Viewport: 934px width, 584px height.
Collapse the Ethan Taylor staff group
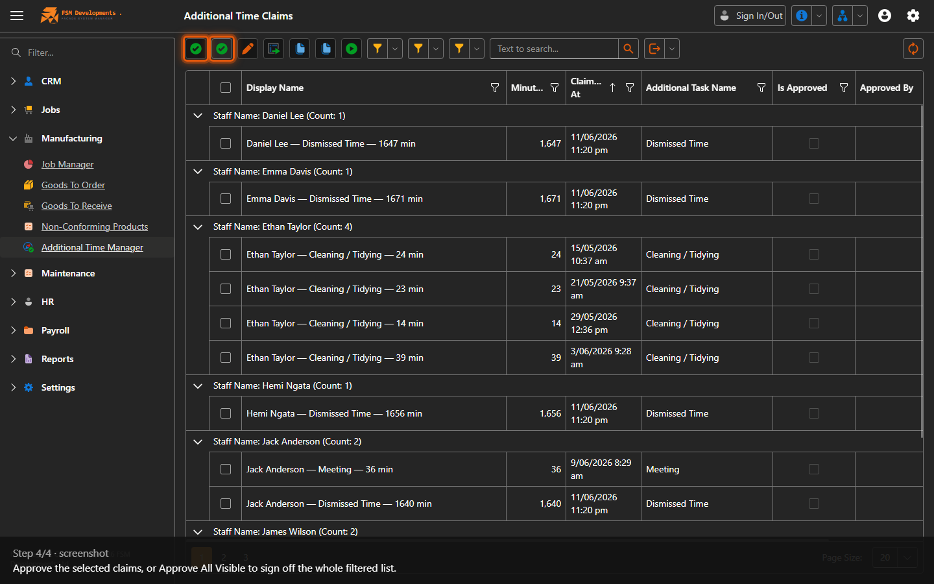(198, 226)
